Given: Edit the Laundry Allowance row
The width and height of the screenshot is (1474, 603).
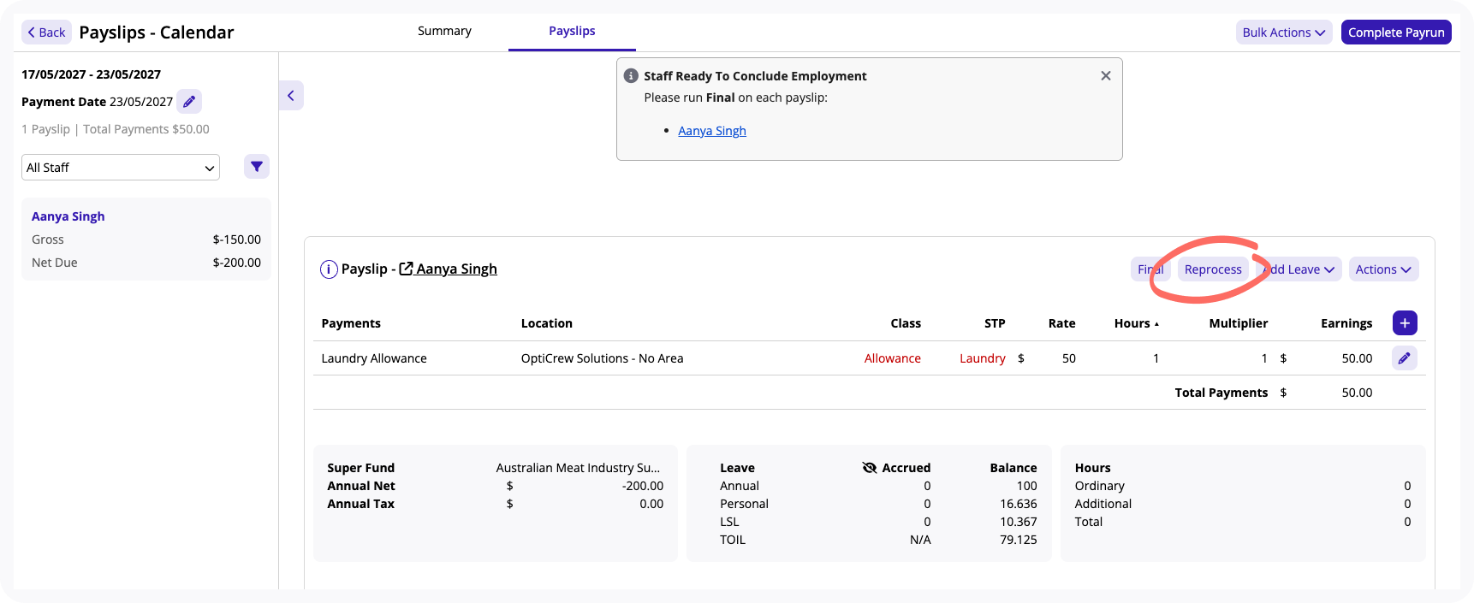Looking at the screenshot, I should point(1405,358).
